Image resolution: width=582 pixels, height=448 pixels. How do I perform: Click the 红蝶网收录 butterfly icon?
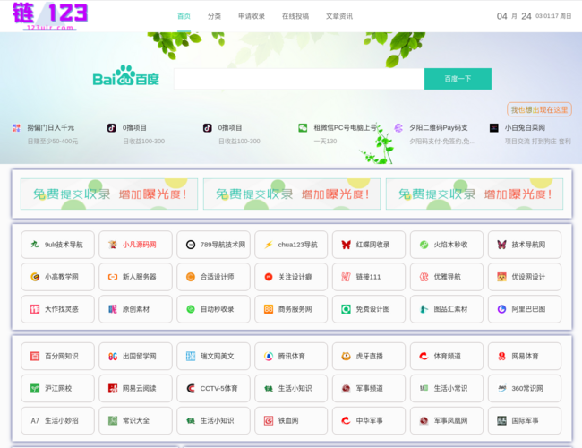(346, 245)
